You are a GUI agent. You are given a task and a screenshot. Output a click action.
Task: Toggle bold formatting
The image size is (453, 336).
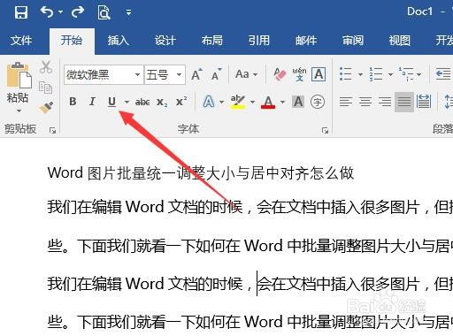click(73, 102)
